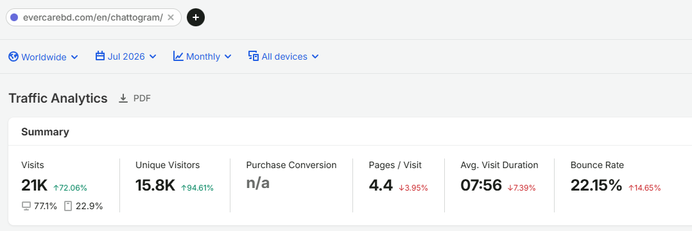Click the 21K visits value

click(x=35, y=185)
